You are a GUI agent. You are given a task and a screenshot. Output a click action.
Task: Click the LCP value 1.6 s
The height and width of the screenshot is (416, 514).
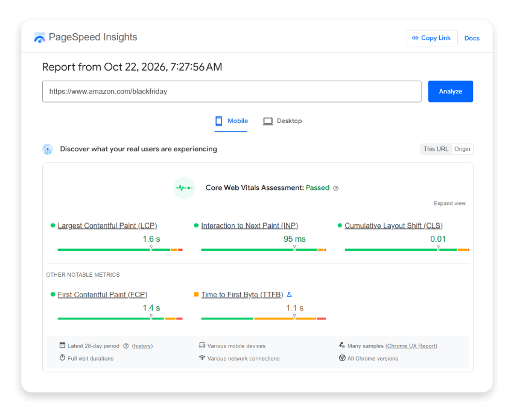coord(151,239)
